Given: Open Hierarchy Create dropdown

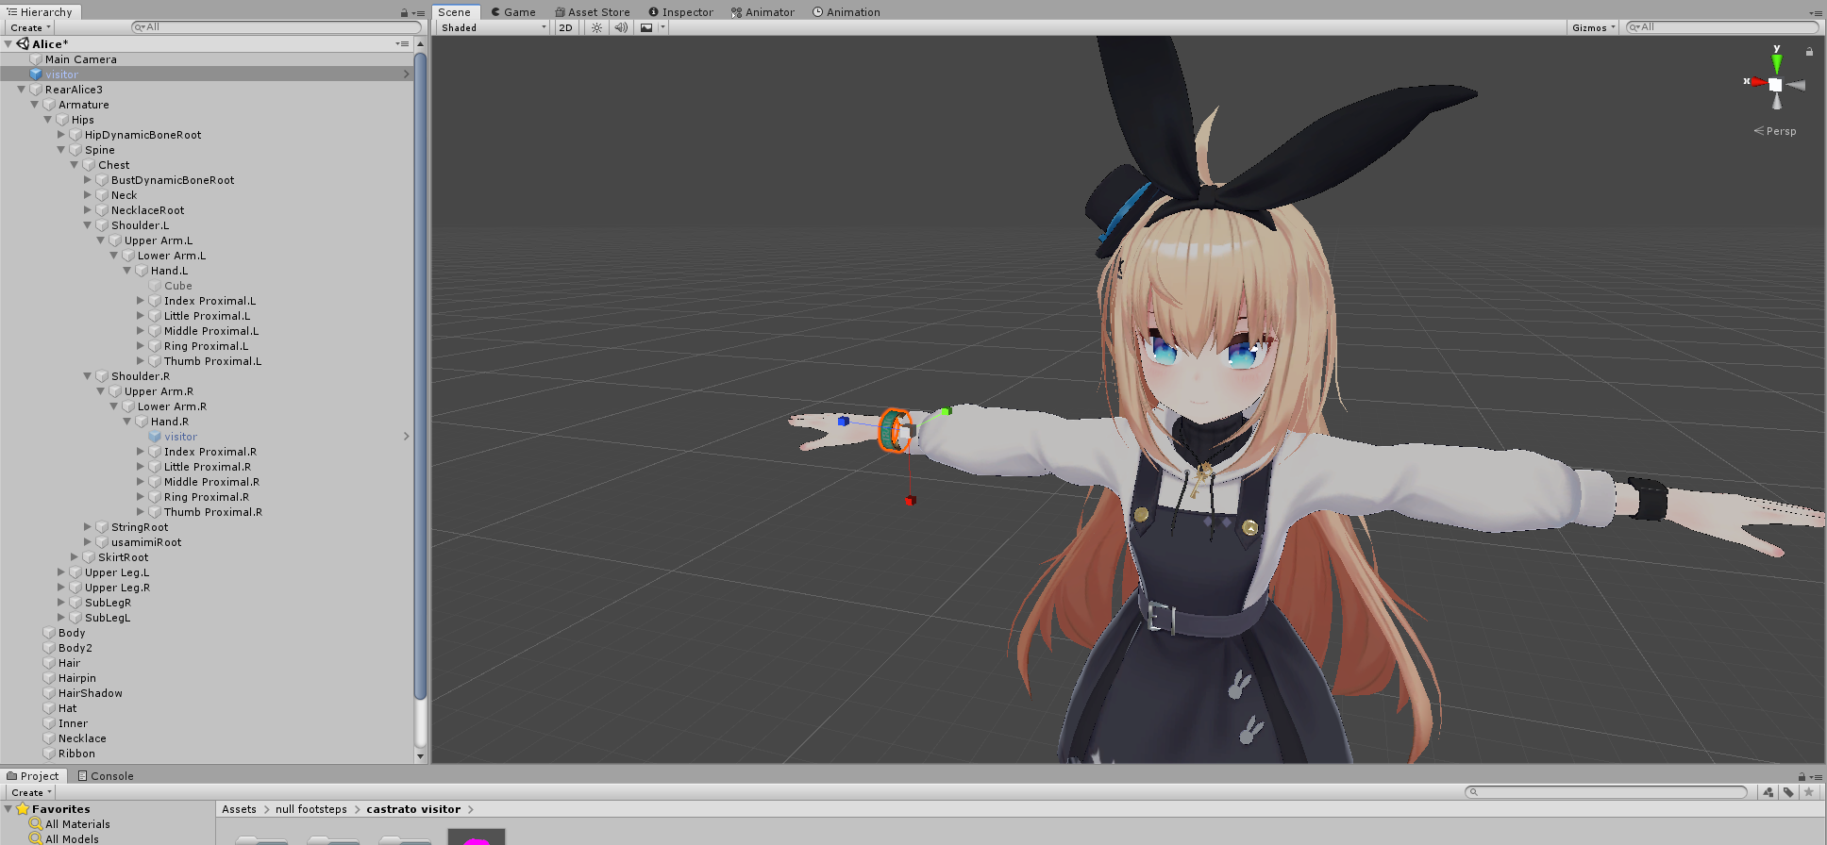Looking at the screenshot, I should click(30, 27).
